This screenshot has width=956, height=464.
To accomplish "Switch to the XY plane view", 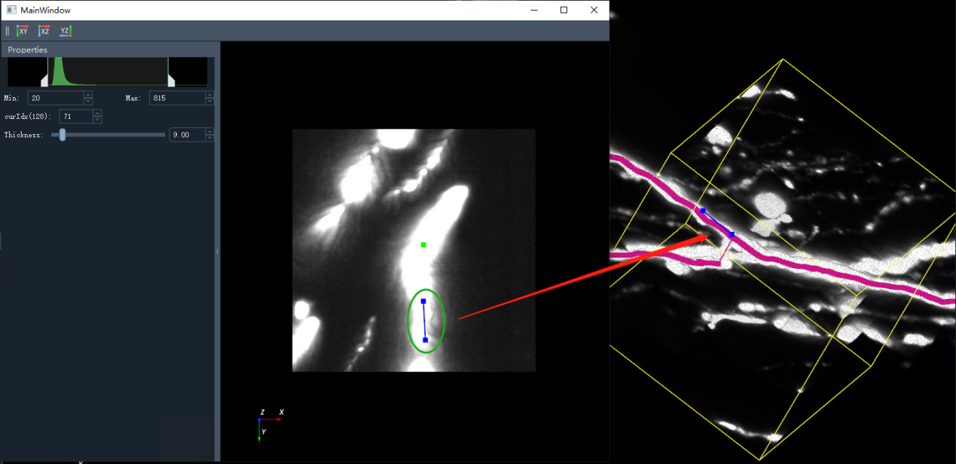I will [x=23, y=31].
